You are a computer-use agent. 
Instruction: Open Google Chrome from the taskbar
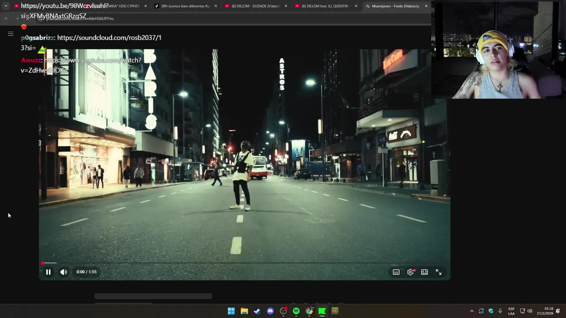309,311
